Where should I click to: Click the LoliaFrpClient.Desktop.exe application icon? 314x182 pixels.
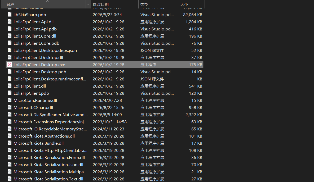(x=10, y=64)
